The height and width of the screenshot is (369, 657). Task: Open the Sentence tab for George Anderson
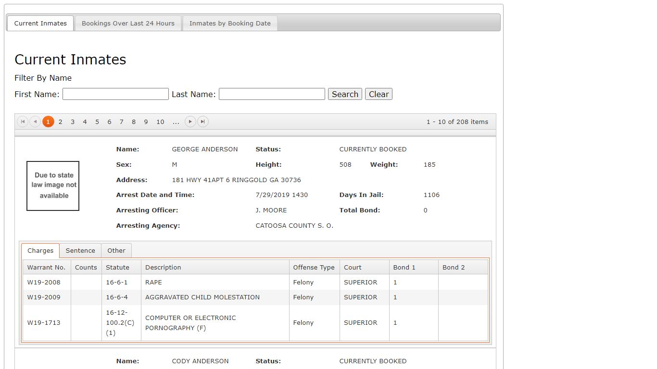(80, 251)
